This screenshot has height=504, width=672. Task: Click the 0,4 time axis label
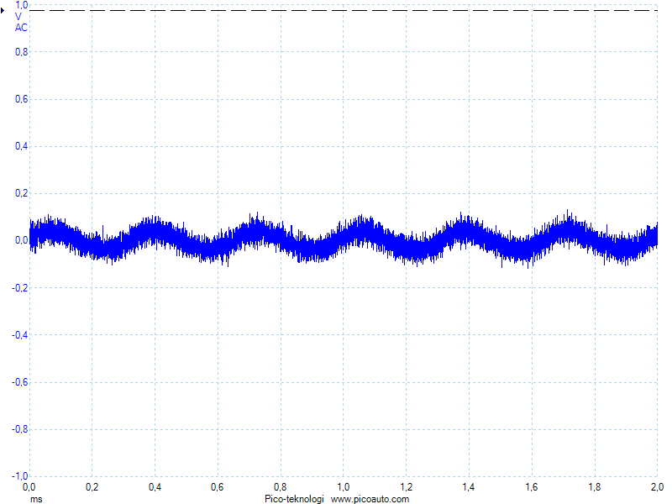pyautogui.click(x=155, y=487)
